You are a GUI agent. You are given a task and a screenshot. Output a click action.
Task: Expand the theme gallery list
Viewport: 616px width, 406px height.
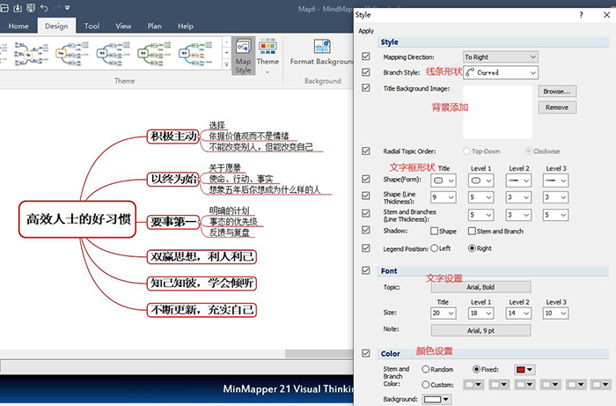click(x=226, y=64)
